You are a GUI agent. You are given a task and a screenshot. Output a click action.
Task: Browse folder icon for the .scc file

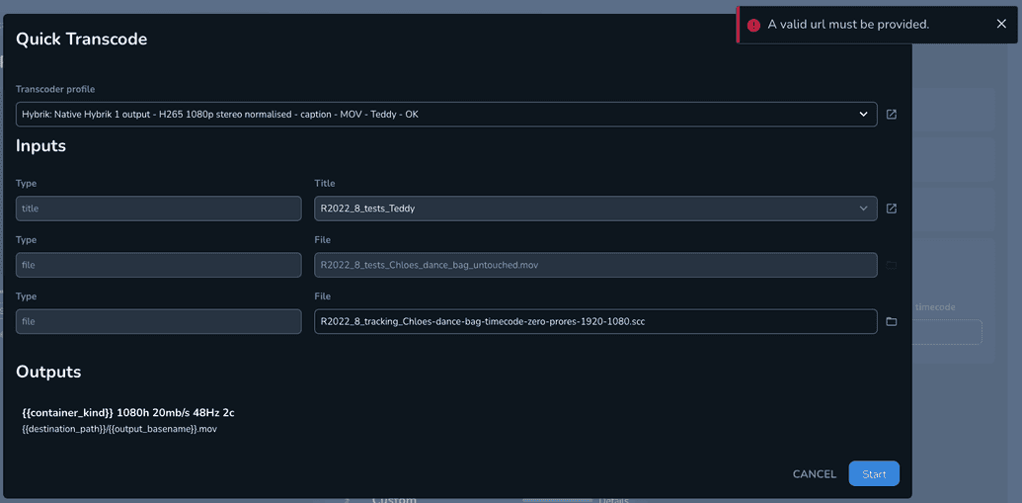click(892, 321)
